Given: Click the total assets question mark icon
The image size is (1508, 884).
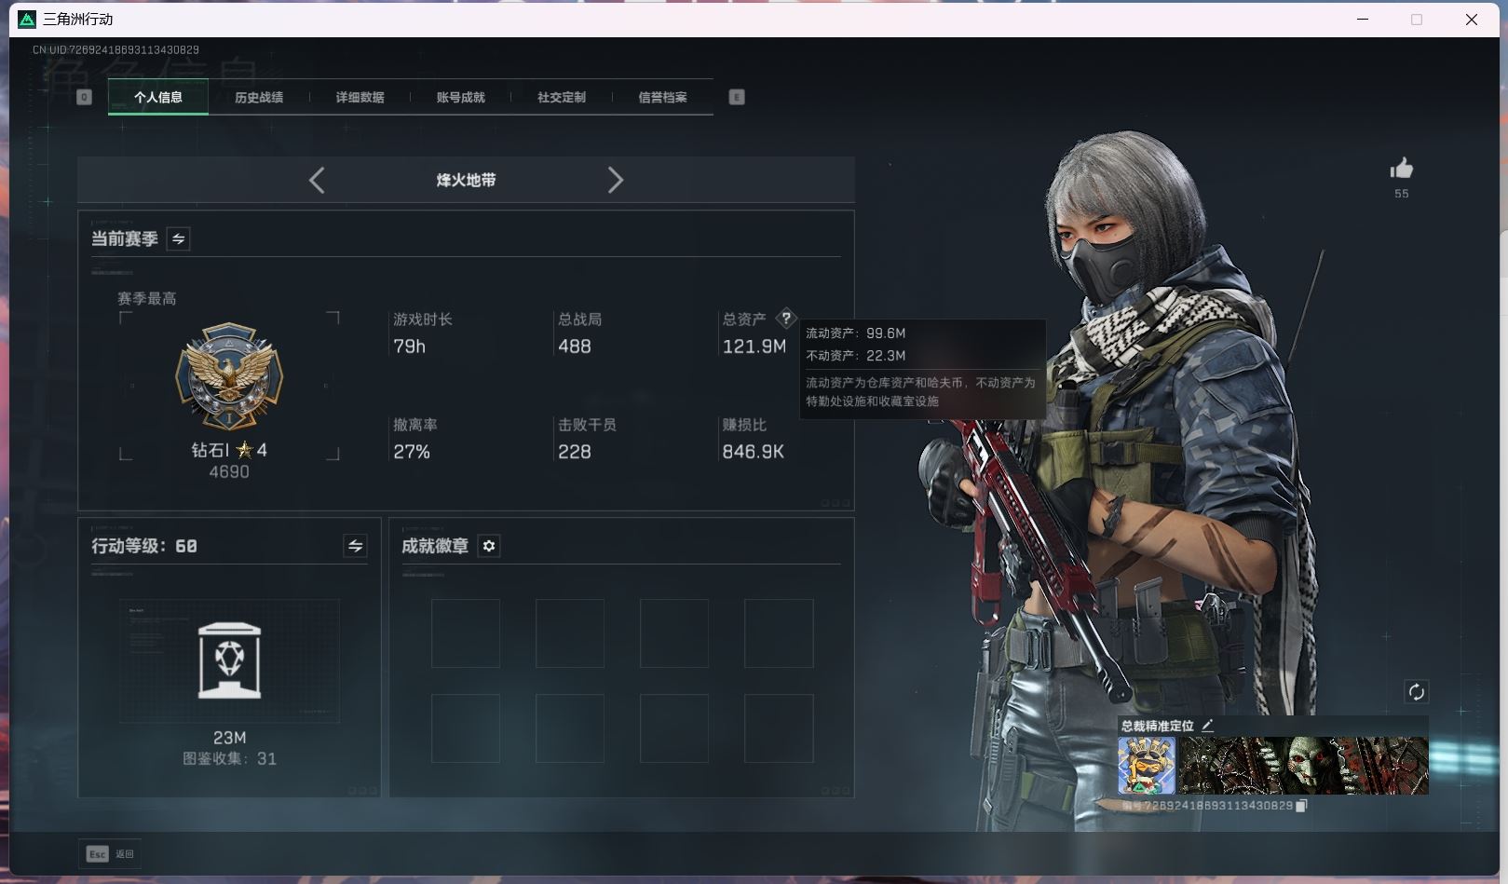Looking at the screenshot, I should [786, 319].
